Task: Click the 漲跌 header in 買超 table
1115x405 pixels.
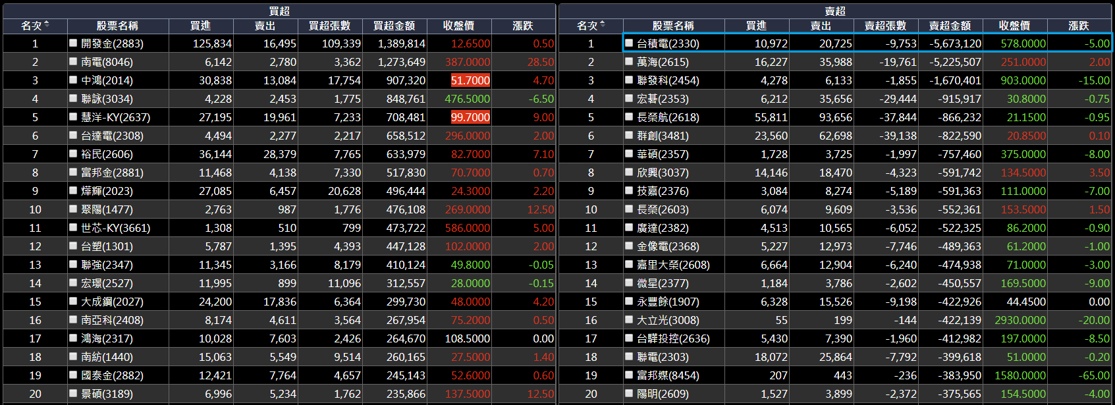Action: 523,26
